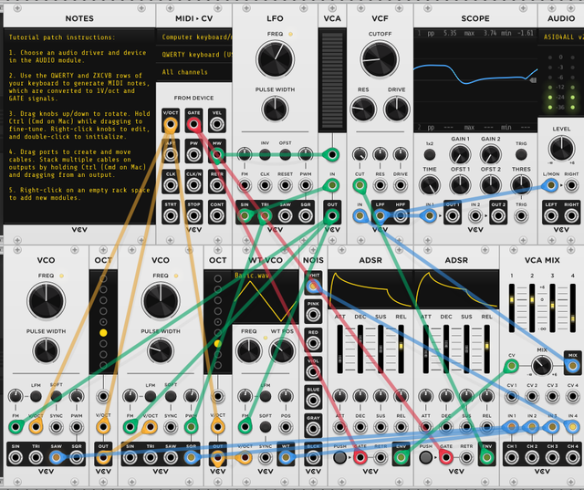This screenshot has height=490, width=584.
Task: Click the channel 1 fader on VCA MIX
Action: coord(512,308)
